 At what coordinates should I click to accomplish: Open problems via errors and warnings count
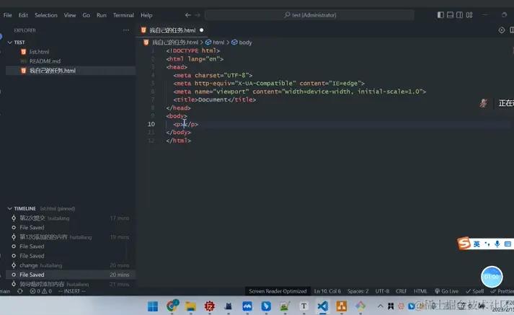click(x=41, y=291)
